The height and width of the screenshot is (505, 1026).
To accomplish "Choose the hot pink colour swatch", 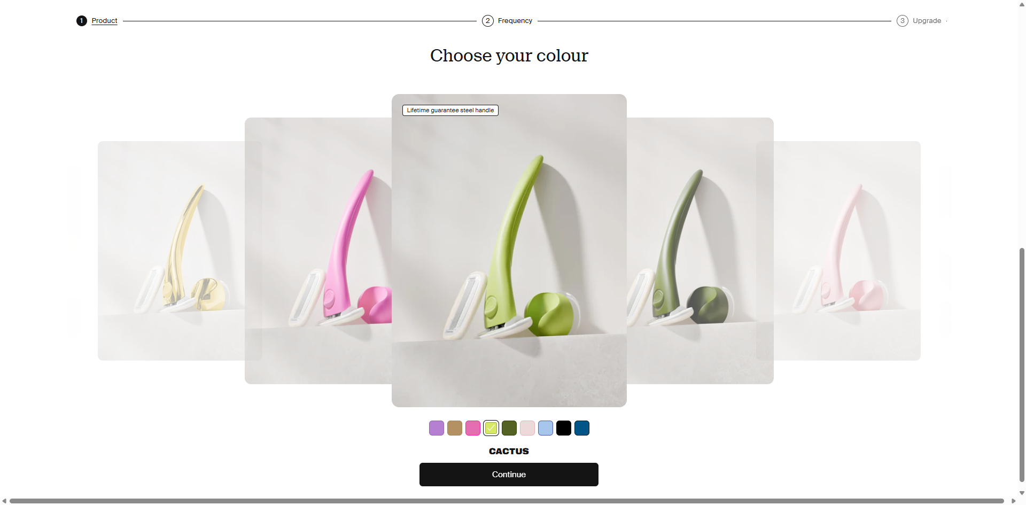I will (473, 428).
